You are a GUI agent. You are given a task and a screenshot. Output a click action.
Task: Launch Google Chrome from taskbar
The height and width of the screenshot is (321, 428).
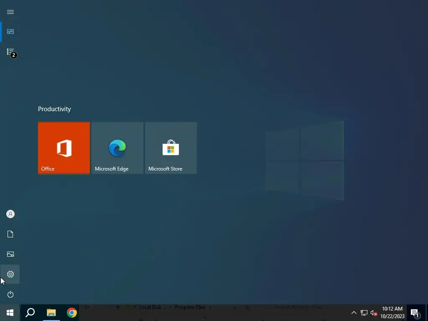coord(72,313)
